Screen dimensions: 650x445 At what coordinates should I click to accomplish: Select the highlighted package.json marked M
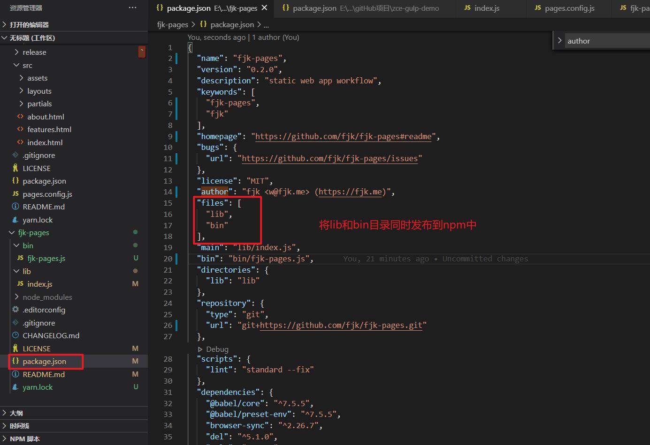pos(45,361)
